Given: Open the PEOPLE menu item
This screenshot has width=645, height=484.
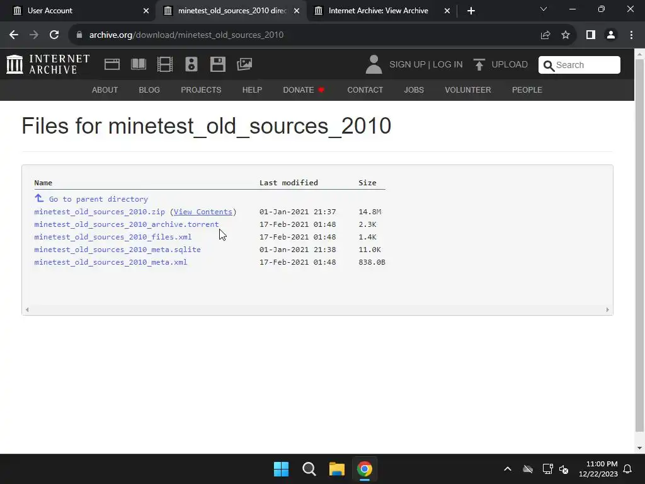Looking at the screenshot, I should pos(527,89).
